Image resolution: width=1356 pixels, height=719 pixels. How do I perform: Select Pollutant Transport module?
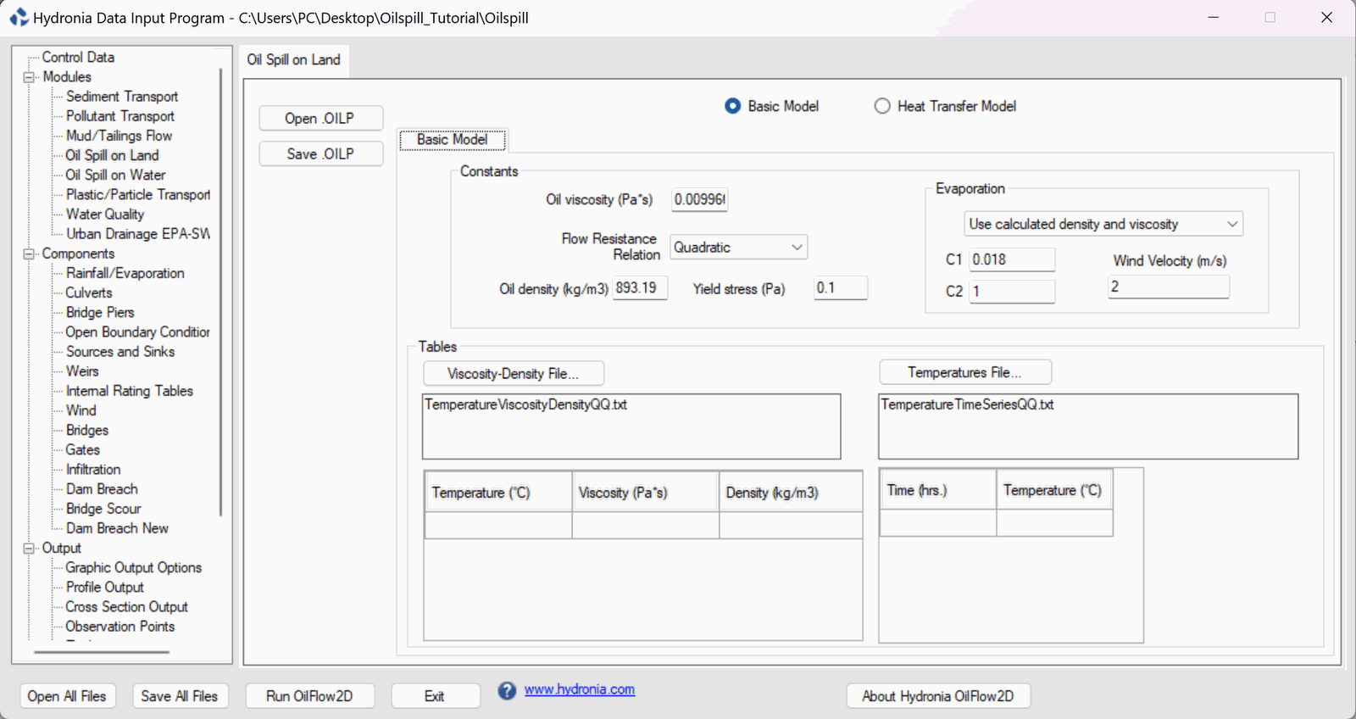point(120,116)
